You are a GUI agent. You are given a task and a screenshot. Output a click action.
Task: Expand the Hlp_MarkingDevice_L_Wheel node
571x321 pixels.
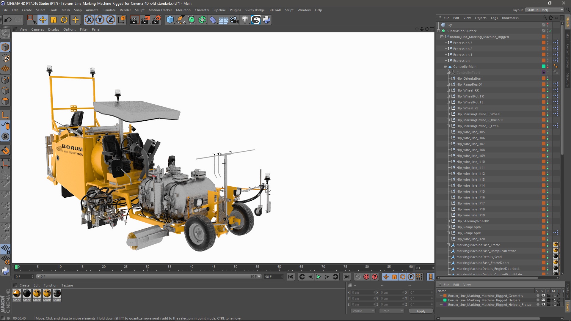coord(448,114)
